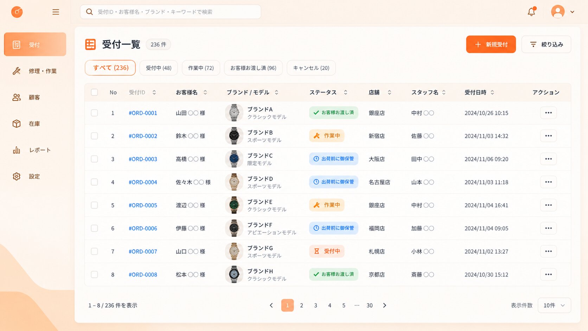The image size is (588, 331).
Task: Sort by 受付日時 column
Action: [492, 92]
